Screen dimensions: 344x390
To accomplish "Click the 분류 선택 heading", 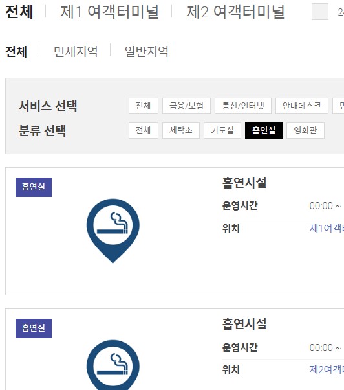I will coord(43,131).
